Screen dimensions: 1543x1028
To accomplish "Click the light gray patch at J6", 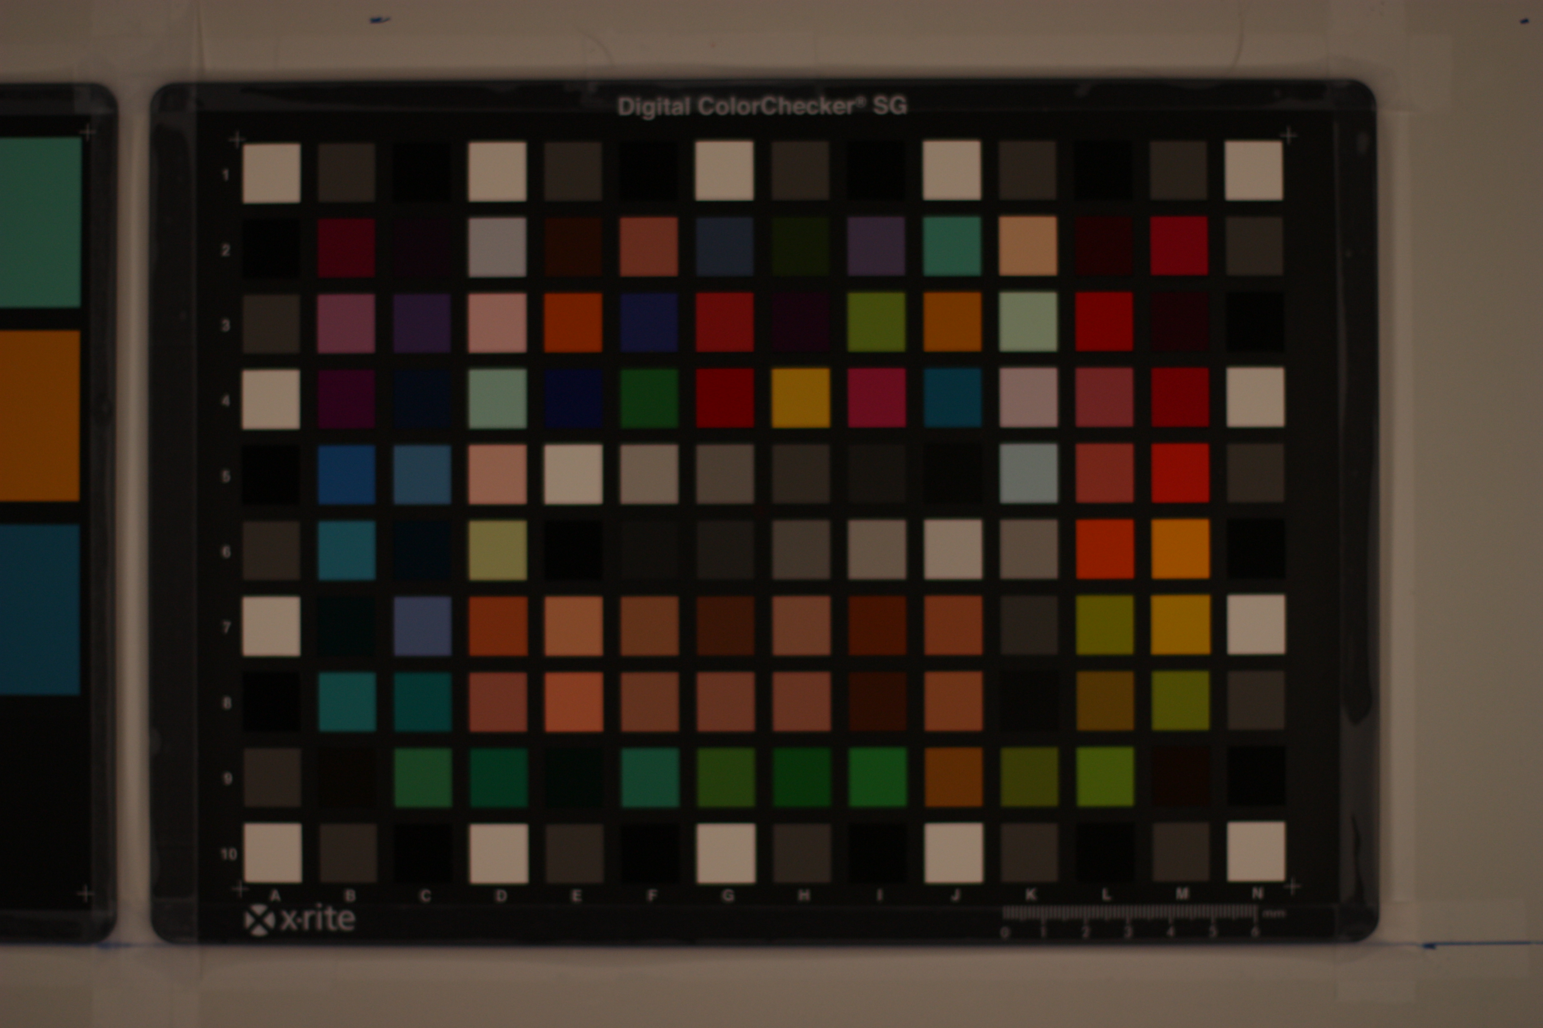I will pyautogui.click(x=953, y=549).
